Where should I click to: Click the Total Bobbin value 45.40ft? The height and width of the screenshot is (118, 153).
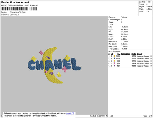tap(124, 49)
